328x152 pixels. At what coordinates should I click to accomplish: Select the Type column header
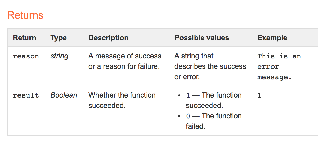[x=59, y=38]
